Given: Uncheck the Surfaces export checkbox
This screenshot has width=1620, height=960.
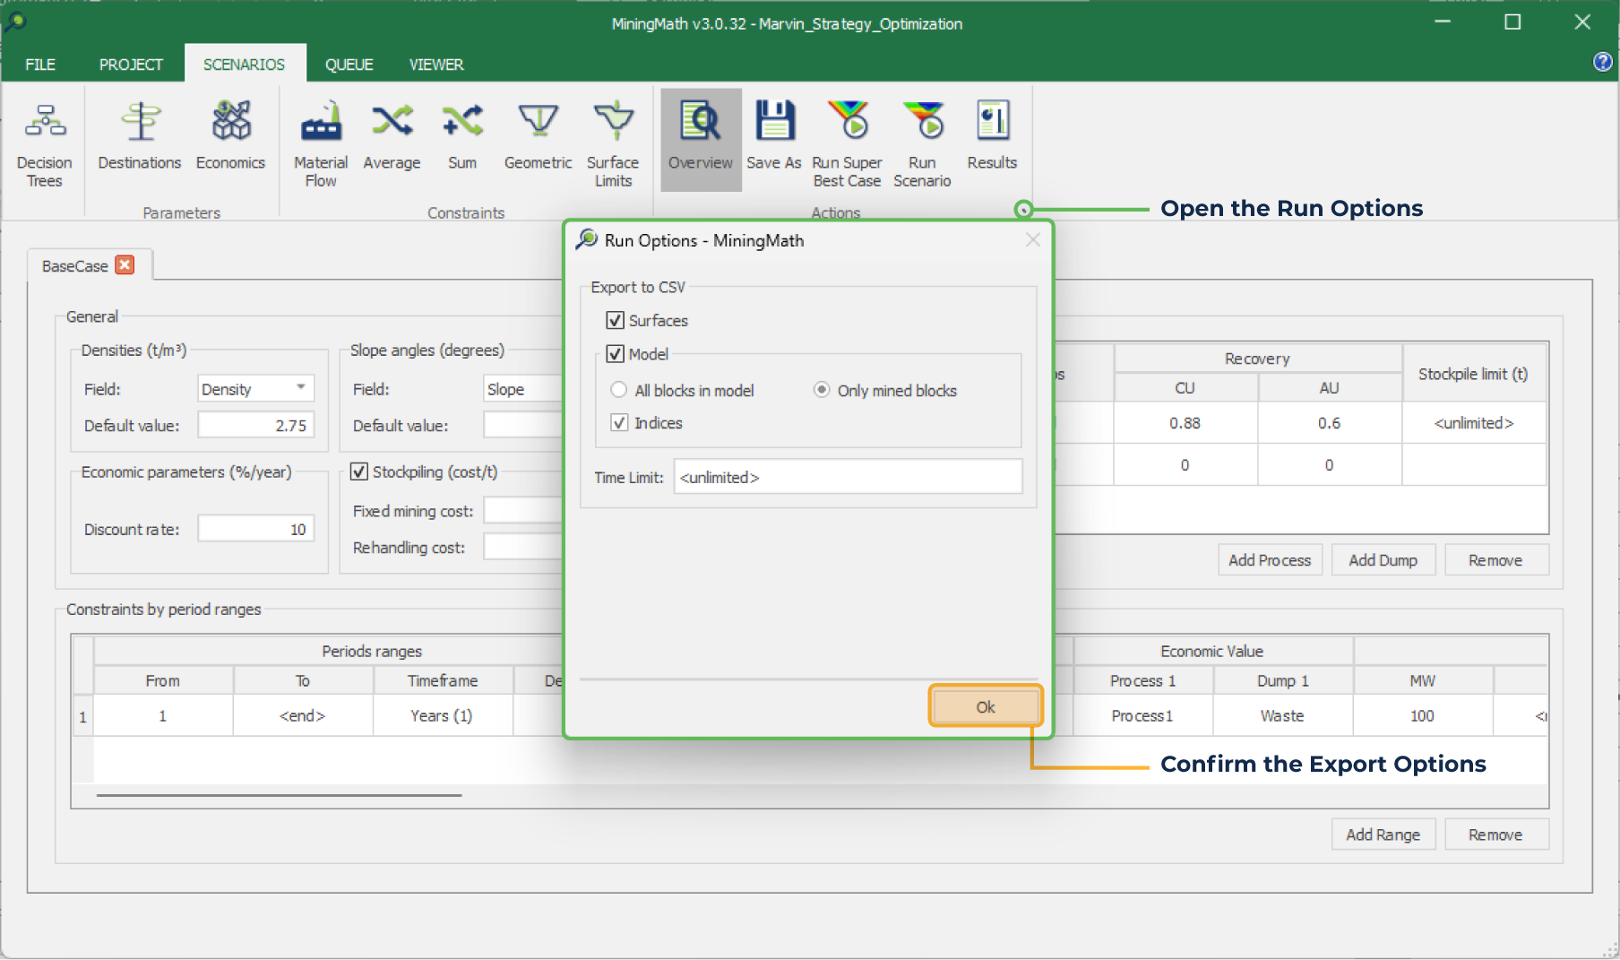Looking at the screenshot, I should point(616,321).
